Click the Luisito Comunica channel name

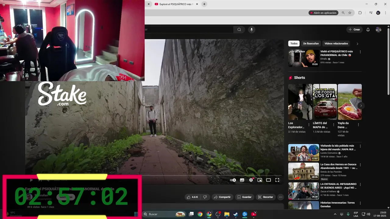coord(329,153)
